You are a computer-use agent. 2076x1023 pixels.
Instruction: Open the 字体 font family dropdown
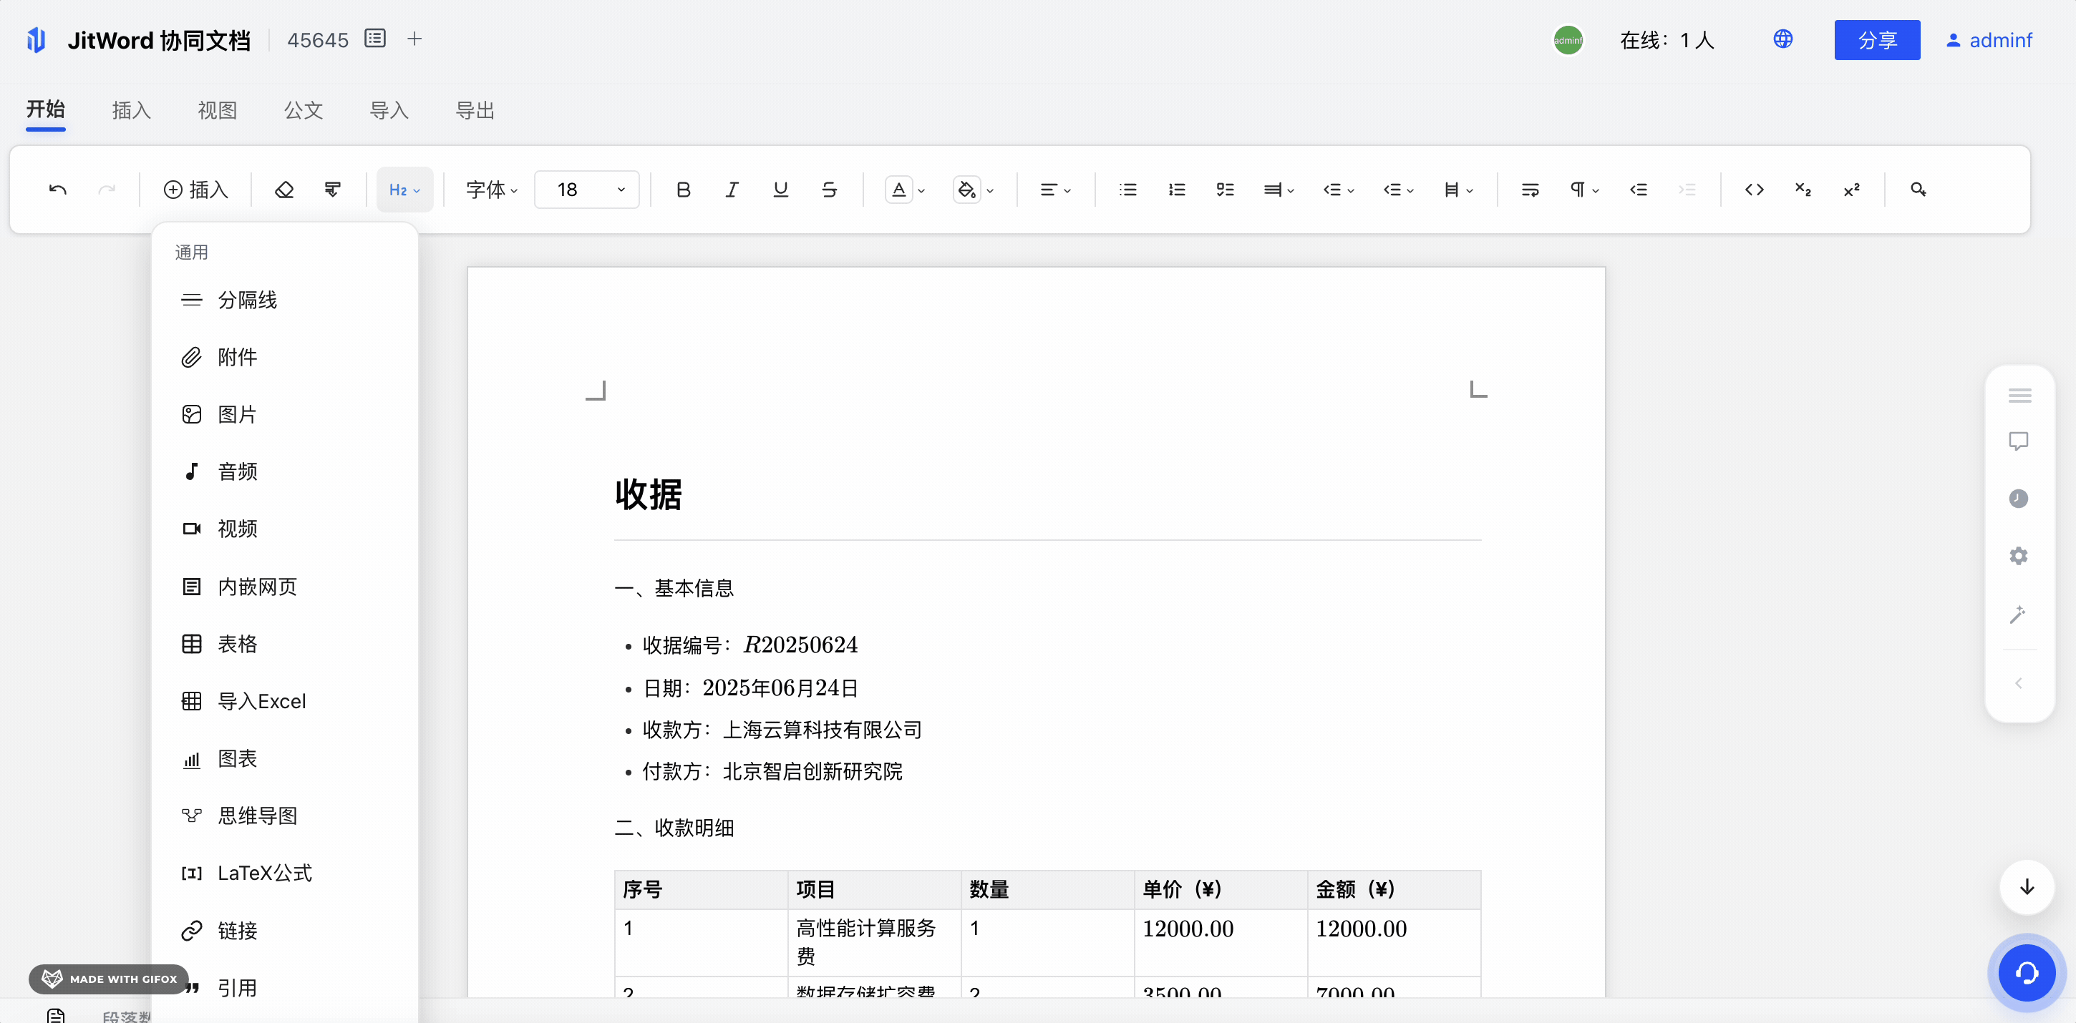click(491, 190)
